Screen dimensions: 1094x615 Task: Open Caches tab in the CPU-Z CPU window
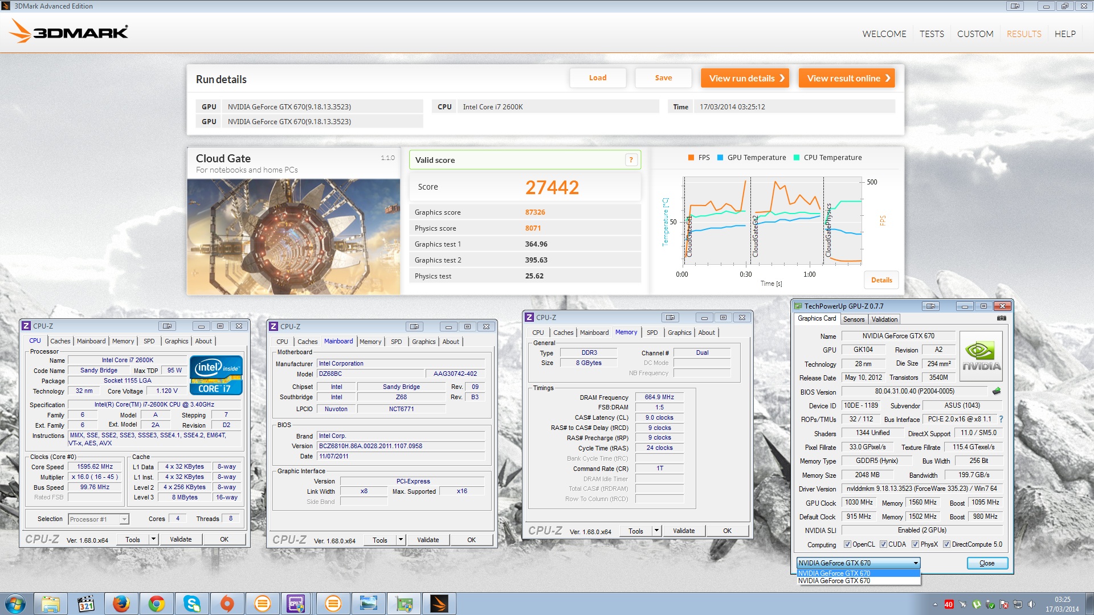pos(60,341)
